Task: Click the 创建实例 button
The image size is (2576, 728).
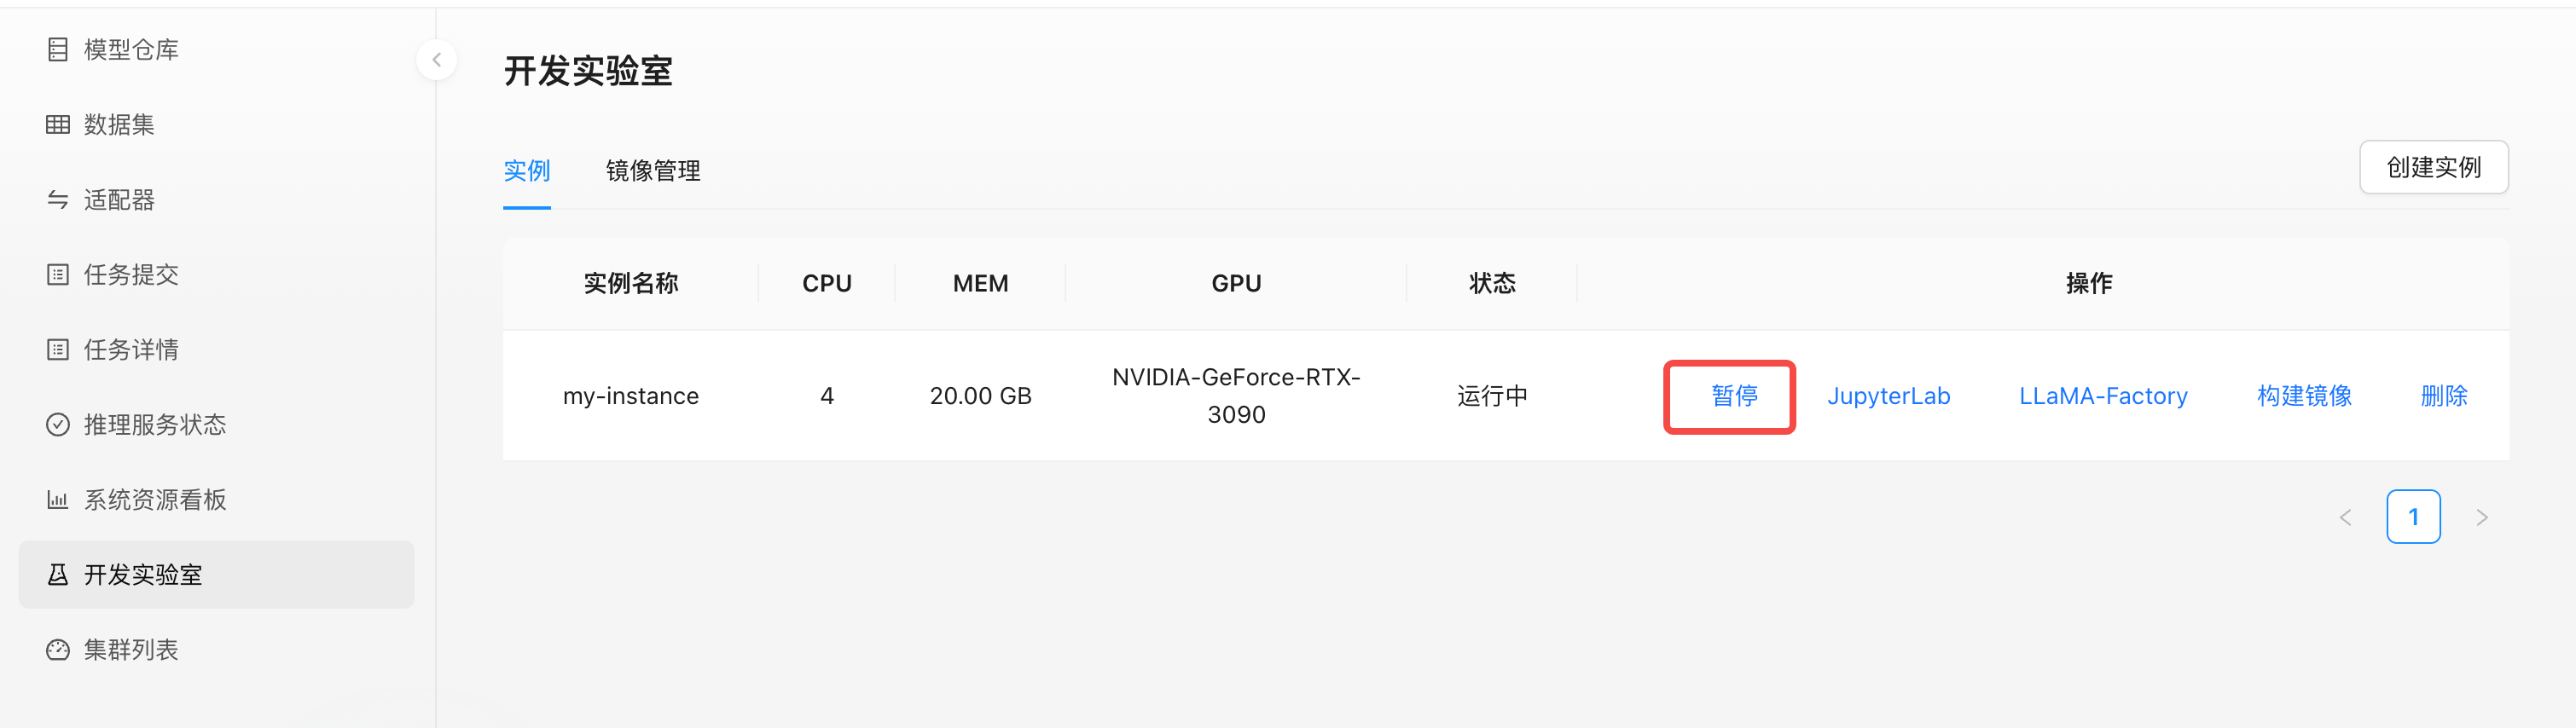Action: tap(2433, 167)
